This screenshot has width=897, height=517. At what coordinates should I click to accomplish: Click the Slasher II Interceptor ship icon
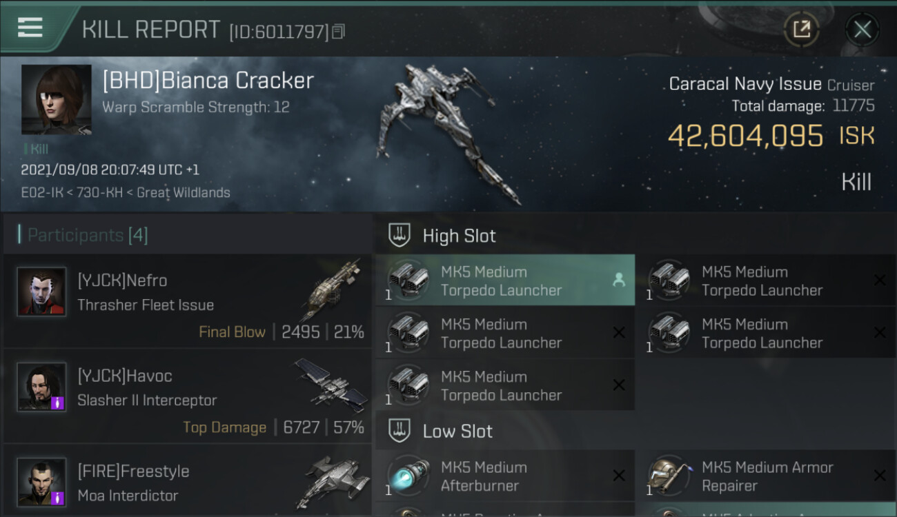tap(332, 386)
